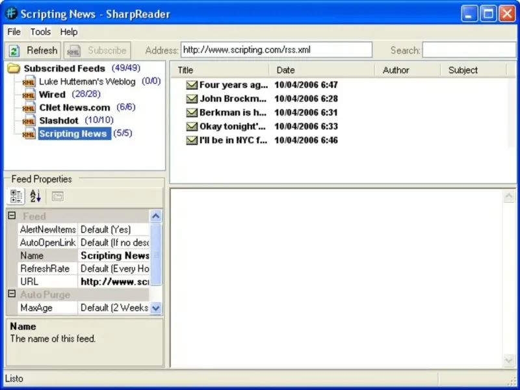Image resolution: width=520 pixels, height=390 pixels.
Task: Click the XML icon beside CNet News.com
Action: tap(29, 107)
